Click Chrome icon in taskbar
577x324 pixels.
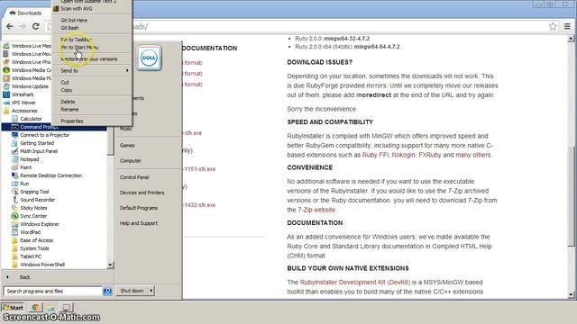coord(36,307)
